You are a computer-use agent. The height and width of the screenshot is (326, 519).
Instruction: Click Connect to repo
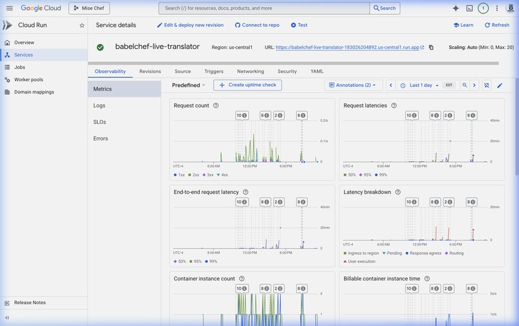pyautogui.click(x=257, y=25)
